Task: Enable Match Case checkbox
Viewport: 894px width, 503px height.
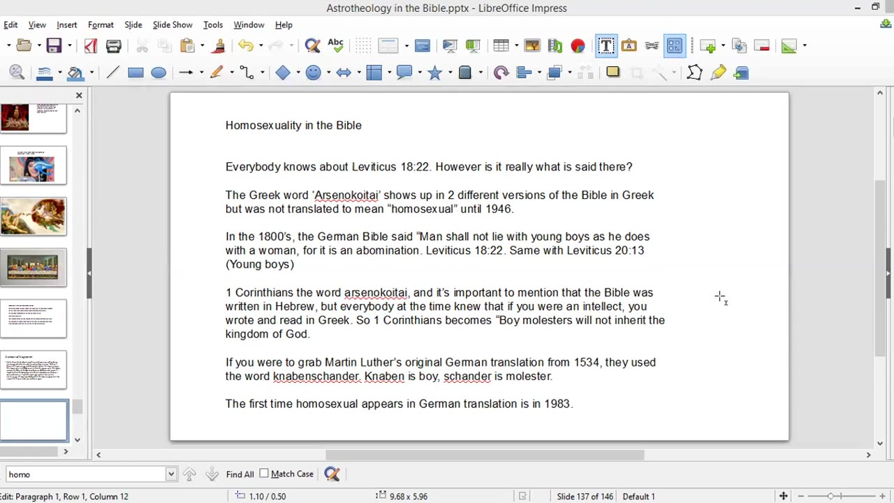Action: pyautogui.click(x=264, y=474)
